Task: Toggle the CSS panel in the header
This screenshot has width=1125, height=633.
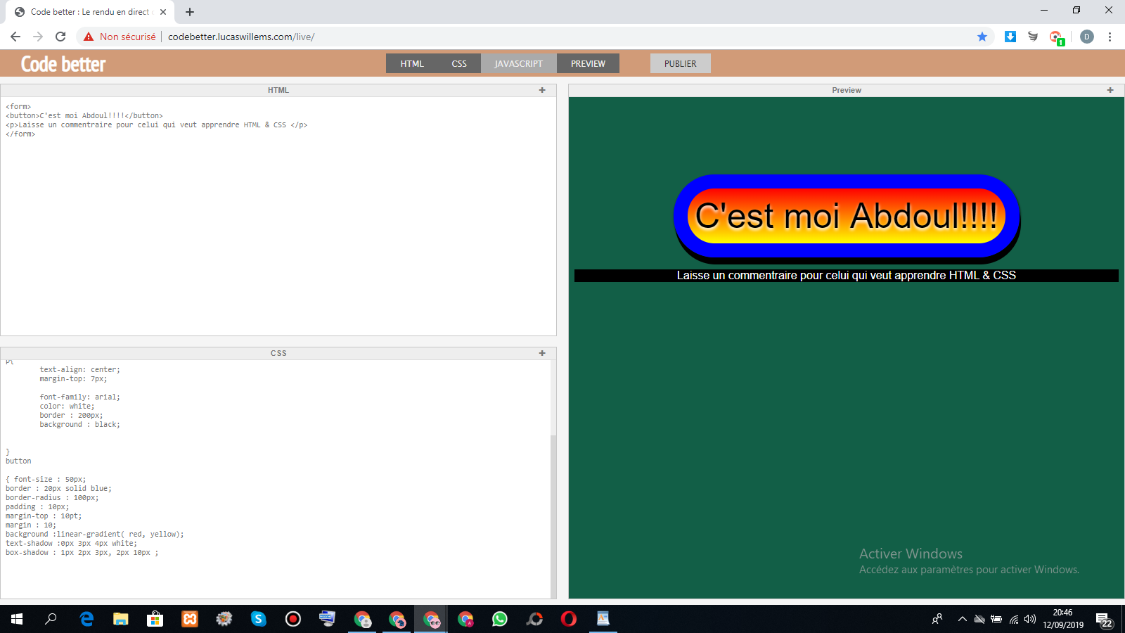Action: [459, 63]
